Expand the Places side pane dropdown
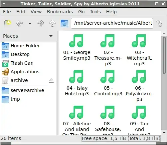Image resolution: width=167 pixels, height=145 pixels. tap(51, 36)
